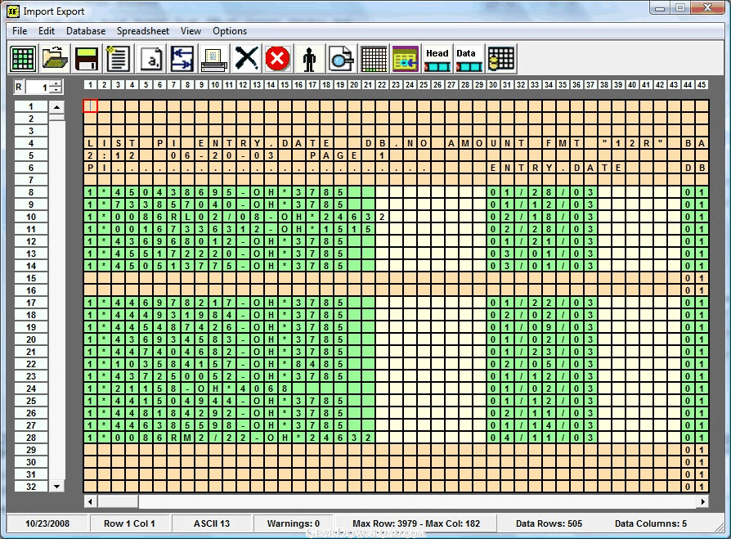Viewport: 731px width, 539px height.
Task: Click the R row number input field
Action: (x=38, y=87)
